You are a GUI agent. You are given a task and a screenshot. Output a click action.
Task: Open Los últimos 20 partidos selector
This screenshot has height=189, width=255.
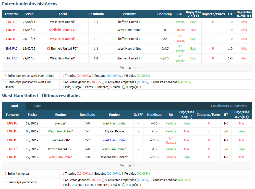coord(229,106)
